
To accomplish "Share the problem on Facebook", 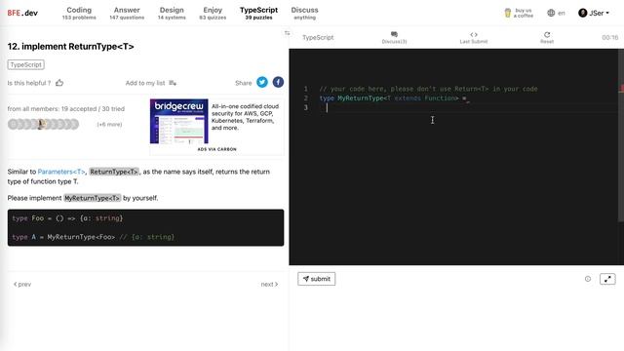I will click(278, 82).
